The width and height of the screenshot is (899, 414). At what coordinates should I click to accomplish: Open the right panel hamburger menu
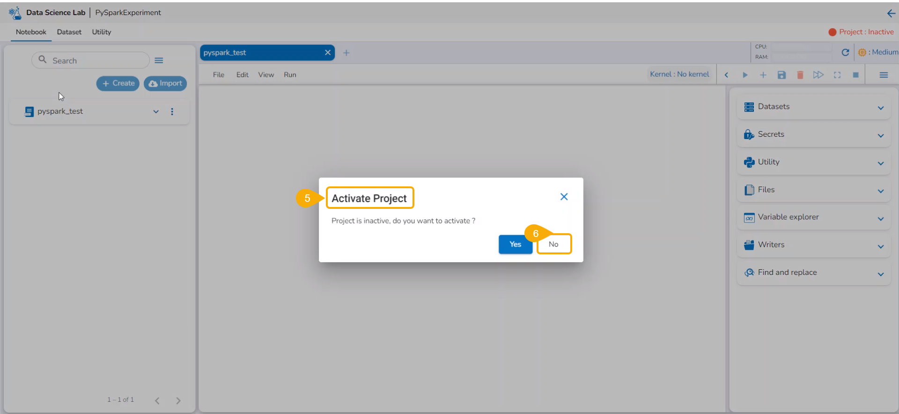pyautogui.click(x=884, y=75)
